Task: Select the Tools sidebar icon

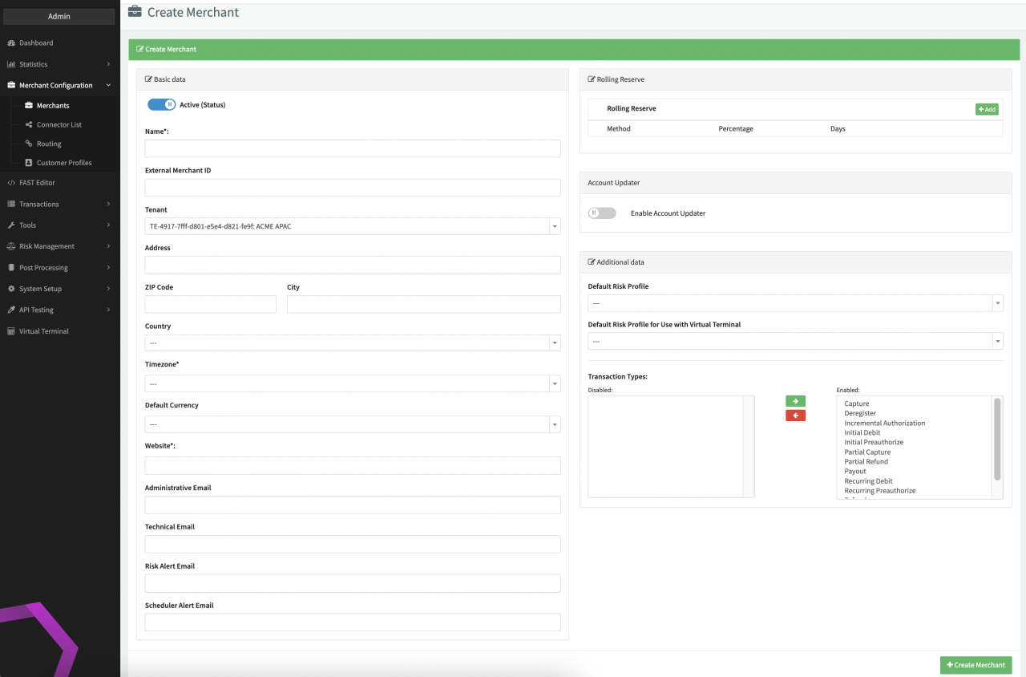Action: (x=10, y=225)
